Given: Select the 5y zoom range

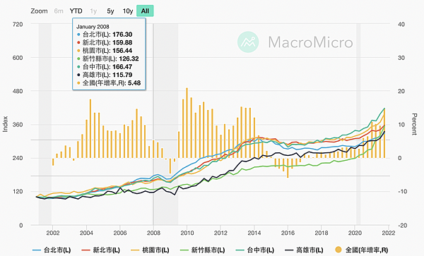Looking at the screenshot, I should [x=110, y=11].
